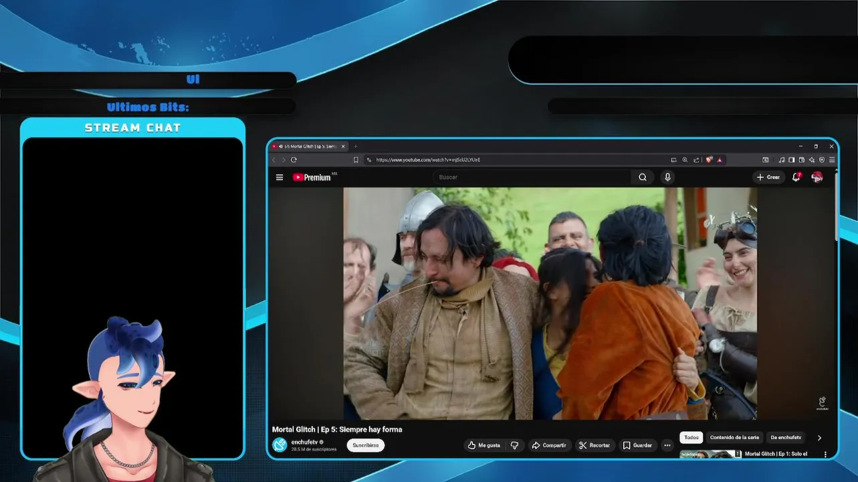Open the enchufetv channel name link

304,442
